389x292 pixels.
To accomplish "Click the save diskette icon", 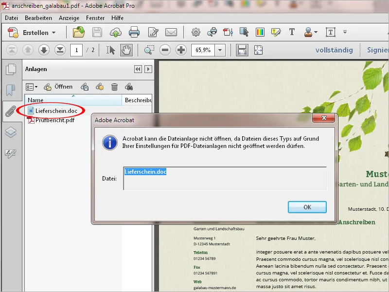I will pyautogui.click(x=97, y=32).
